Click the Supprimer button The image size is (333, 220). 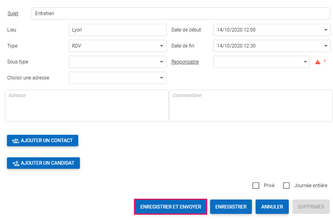pyautogui.click(x=311, y=207)
